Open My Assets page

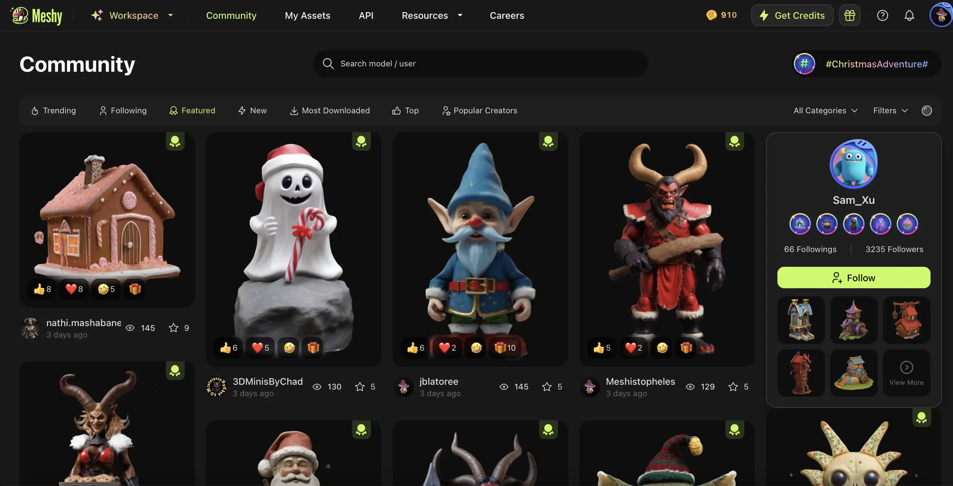tap(307, 15)
